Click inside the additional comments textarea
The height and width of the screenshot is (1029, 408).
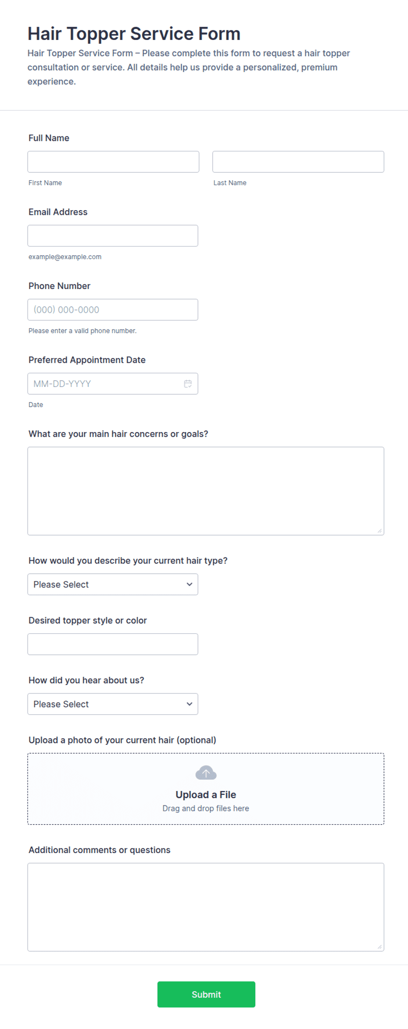point(206,907)
